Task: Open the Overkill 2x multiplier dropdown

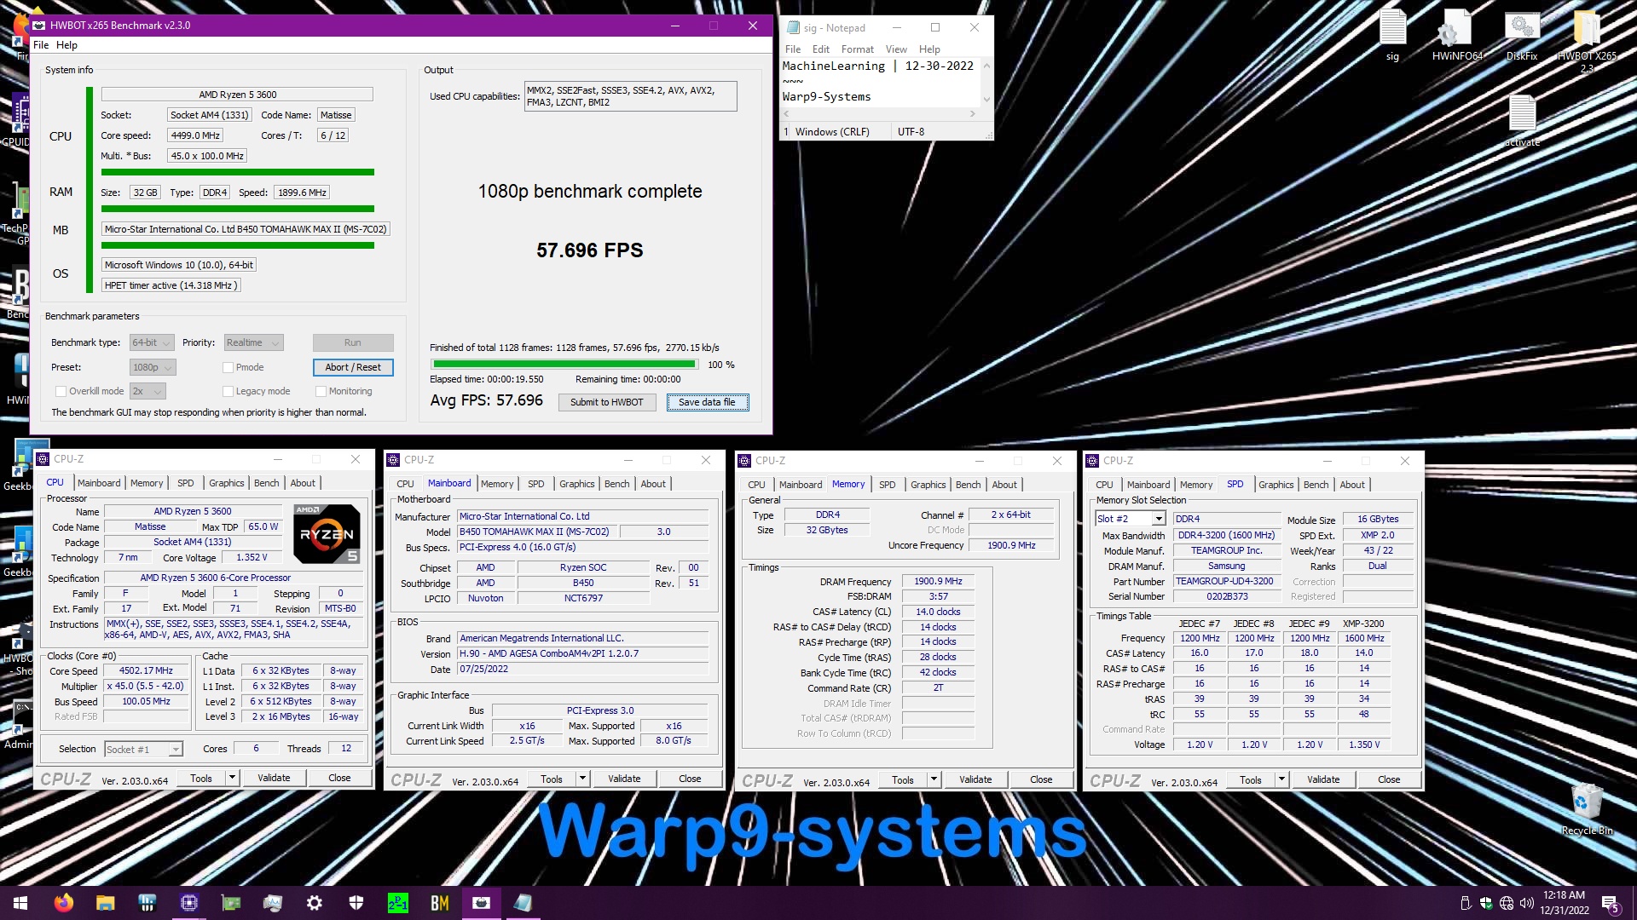Action: click(148, 391)
